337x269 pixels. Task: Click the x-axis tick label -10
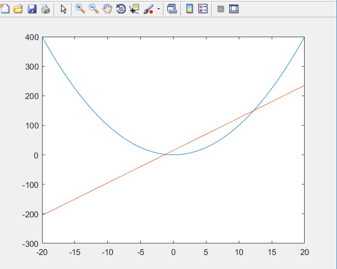108,252
